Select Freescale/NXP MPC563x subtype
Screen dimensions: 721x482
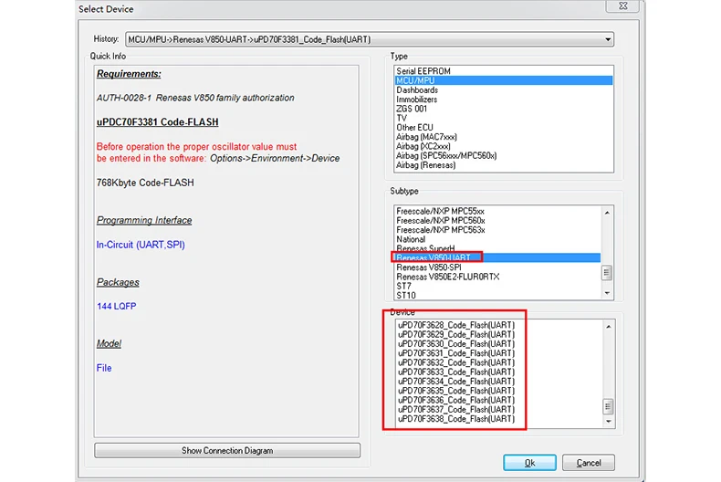coord(497,230)
